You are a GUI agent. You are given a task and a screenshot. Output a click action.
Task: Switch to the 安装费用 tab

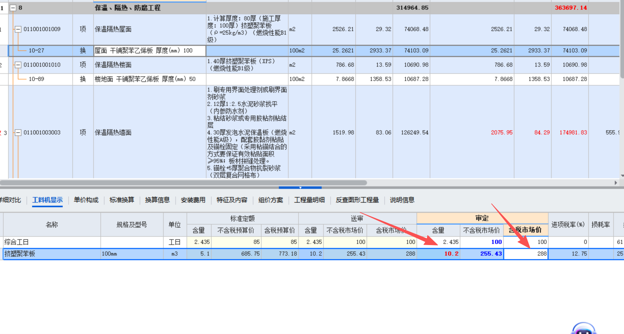(x=193, y=200)
